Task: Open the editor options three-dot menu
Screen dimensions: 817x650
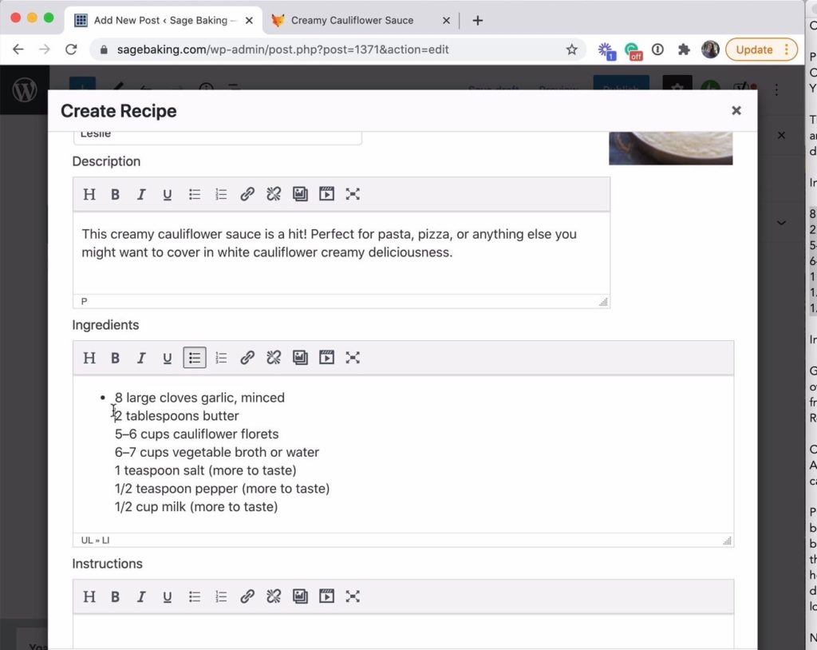Action: point(776,89)
